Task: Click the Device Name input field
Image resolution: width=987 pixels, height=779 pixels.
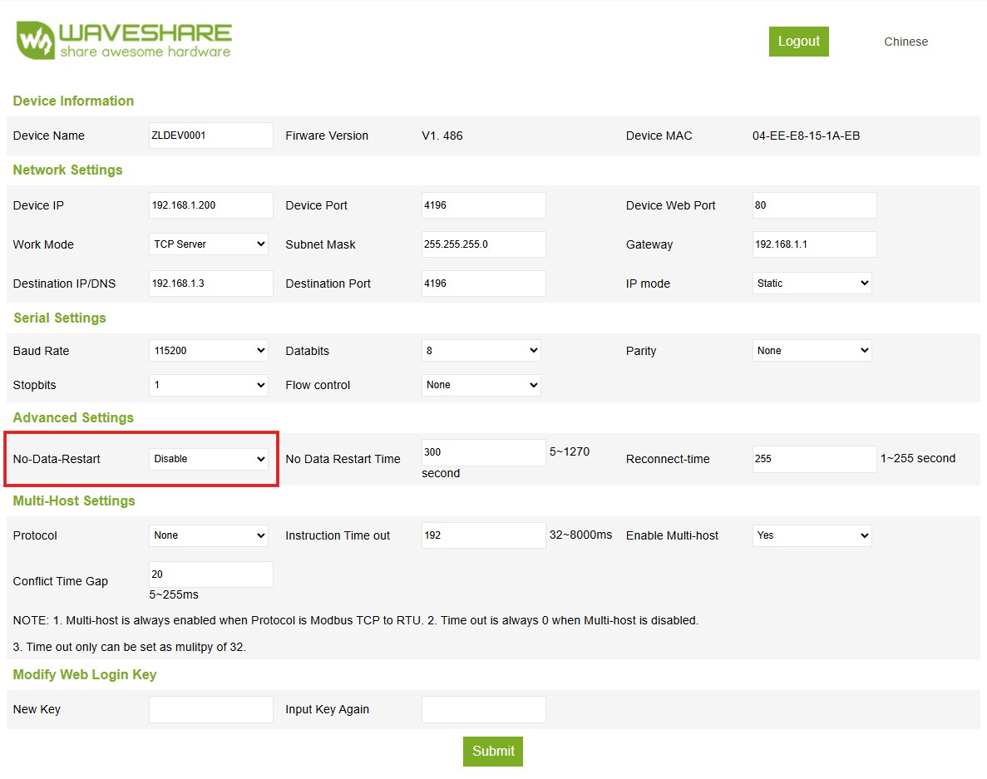Action: pos(210,135)
